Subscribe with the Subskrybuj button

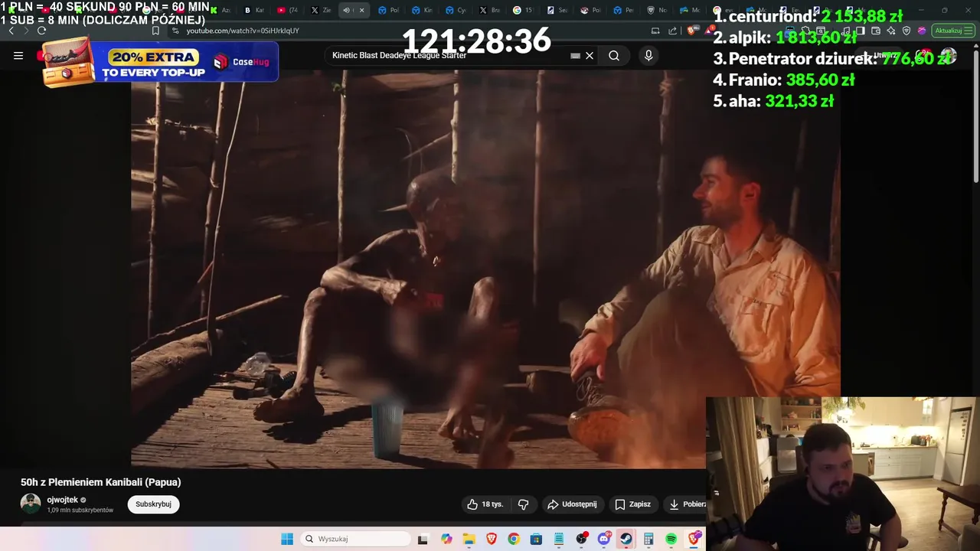click(153, 504)
